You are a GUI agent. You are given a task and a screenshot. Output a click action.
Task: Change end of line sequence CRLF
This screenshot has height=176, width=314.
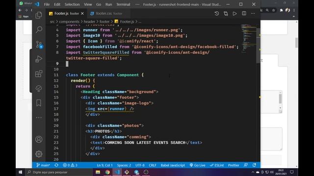coord(153,165)
